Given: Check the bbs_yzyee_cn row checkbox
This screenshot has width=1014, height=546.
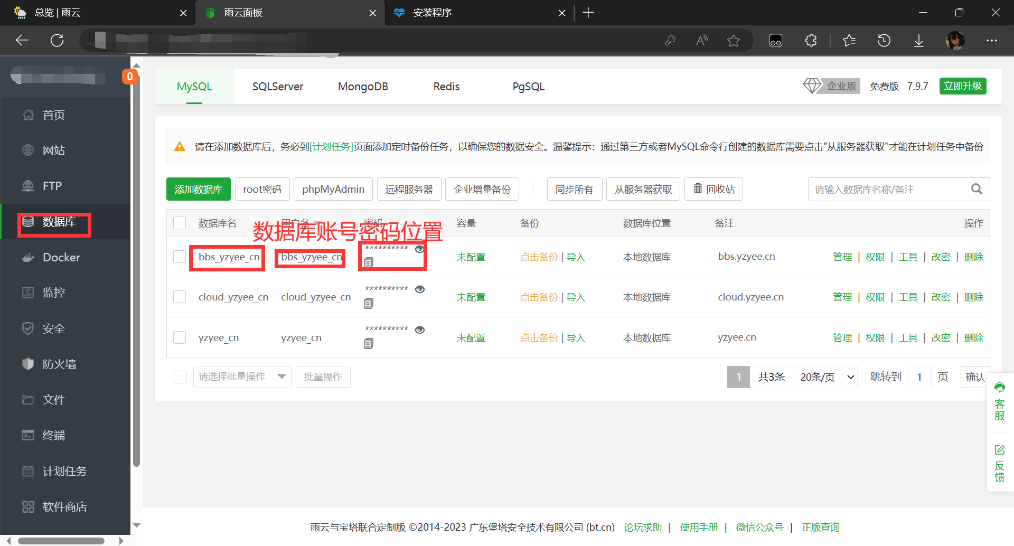Looking at the screenshot, I should tap(180, 257).
